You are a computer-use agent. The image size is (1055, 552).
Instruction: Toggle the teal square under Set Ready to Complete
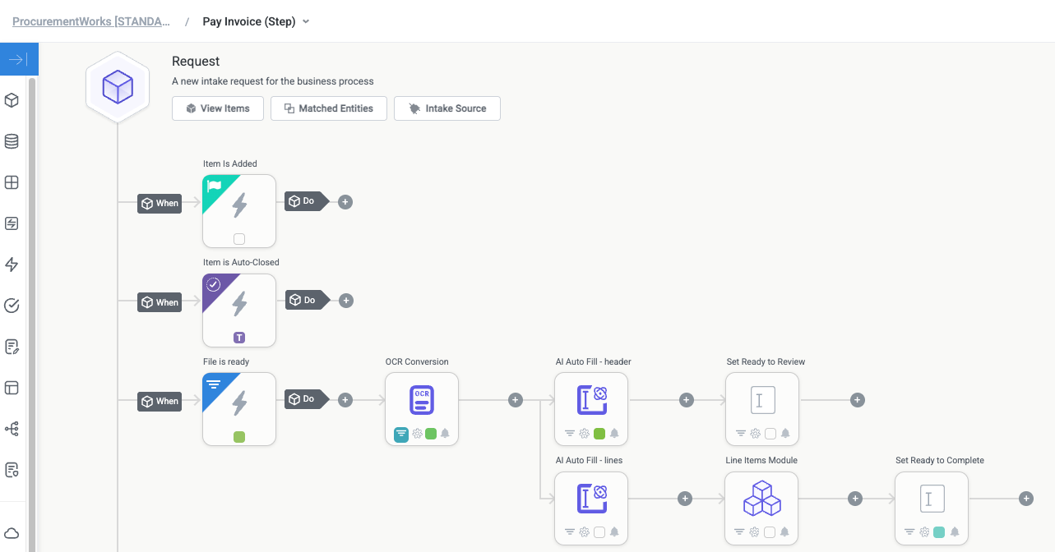(x=939, y=531)
